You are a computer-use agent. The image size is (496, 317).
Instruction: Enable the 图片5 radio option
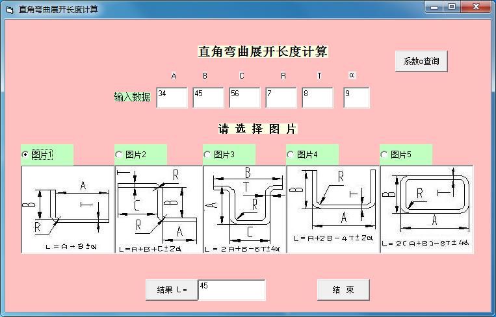point(384,155)
